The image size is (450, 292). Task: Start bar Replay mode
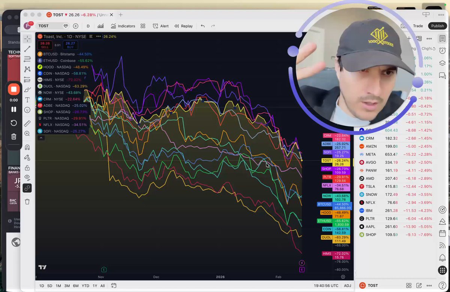[183, 26]
